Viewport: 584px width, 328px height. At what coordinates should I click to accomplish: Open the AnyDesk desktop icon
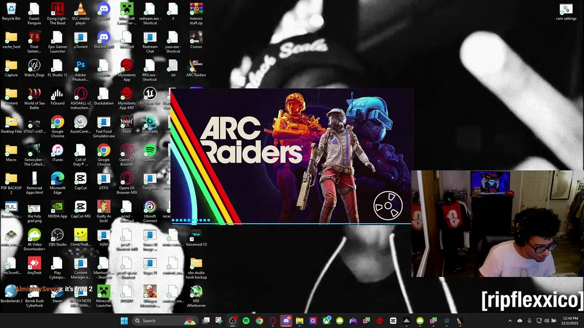point(34,266)
